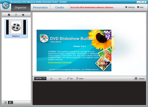This screenshot has width=148, height=107.
Task: Click the Wondershare disc logo button
Action: click(x=6, y=6)
